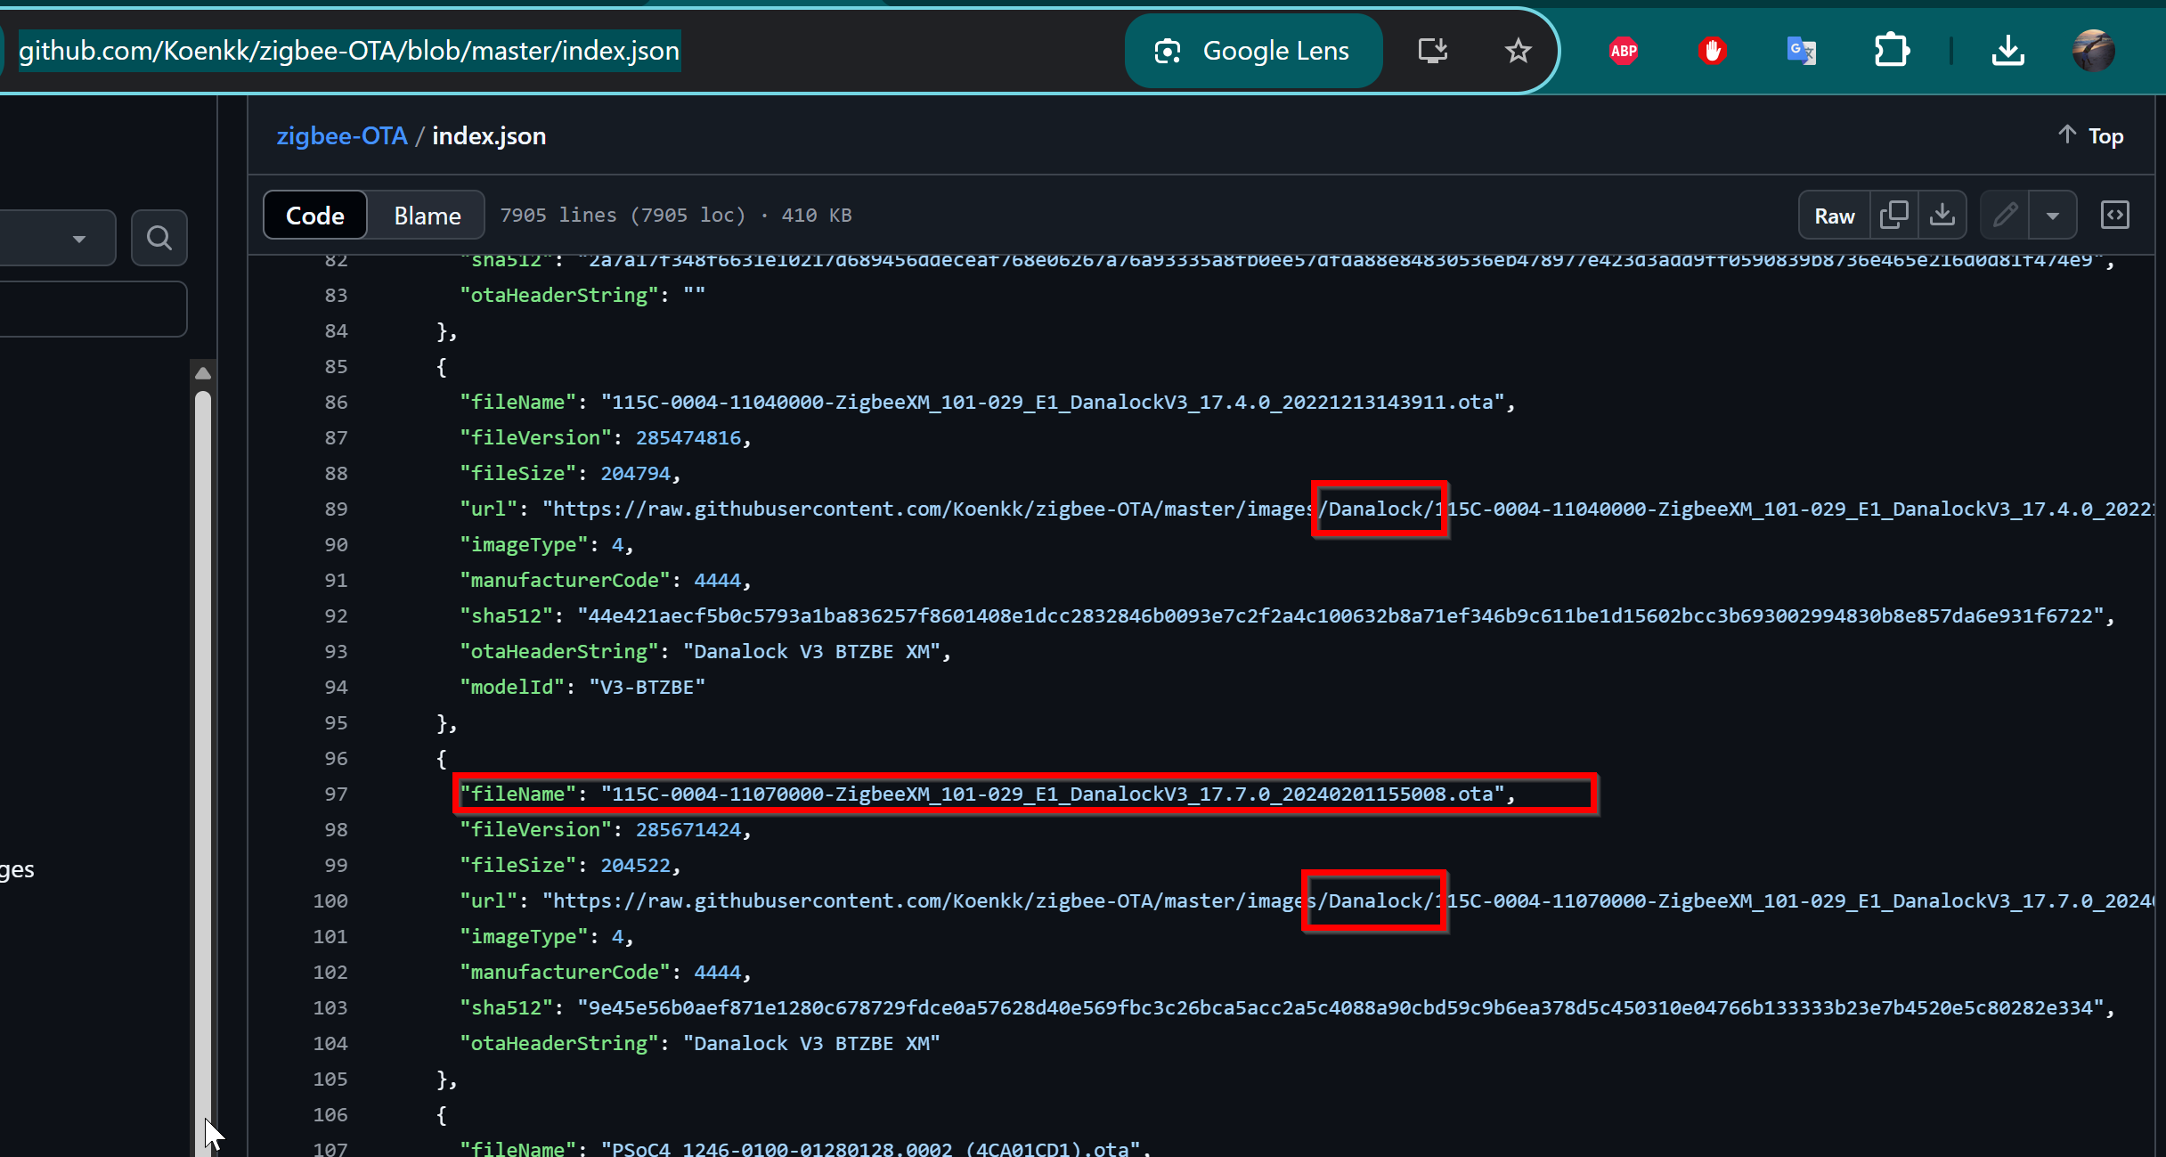Click the file tree scrollbar up arrow
2166x1157 pixels.
pos(203,373)
